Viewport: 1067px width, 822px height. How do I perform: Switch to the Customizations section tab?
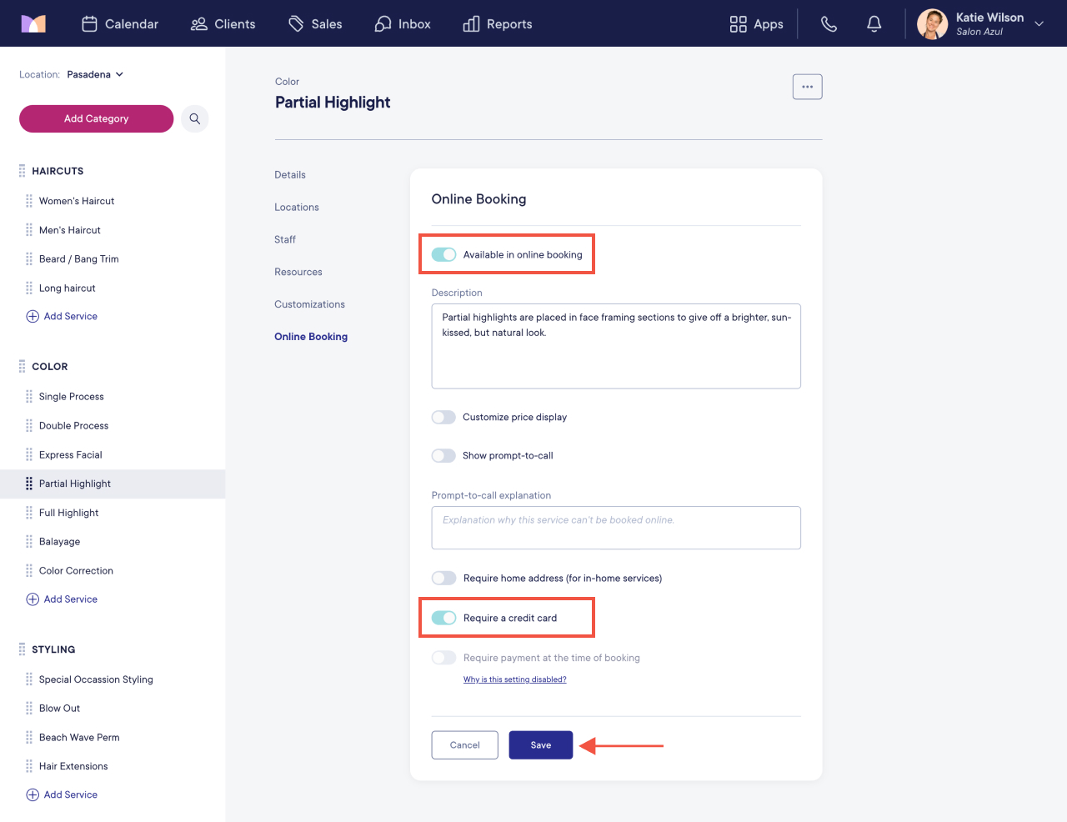tap(309, 304)
